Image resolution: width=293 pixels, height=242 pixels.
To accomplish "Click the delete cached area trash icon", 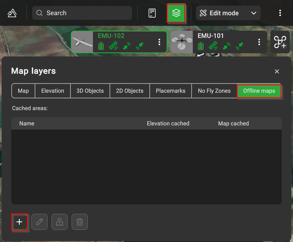I will click(x=80, y=222).
